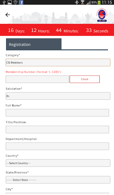The width and height of the screenshot is (114, 195).
Task: Focus the Full Name text field
Action: (57, 113)
